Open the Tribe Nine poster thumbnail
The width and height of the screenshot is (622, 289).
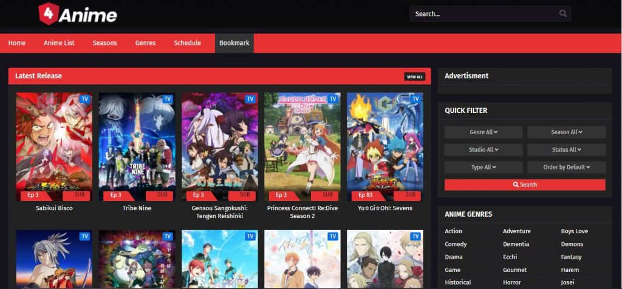point(137,147)
